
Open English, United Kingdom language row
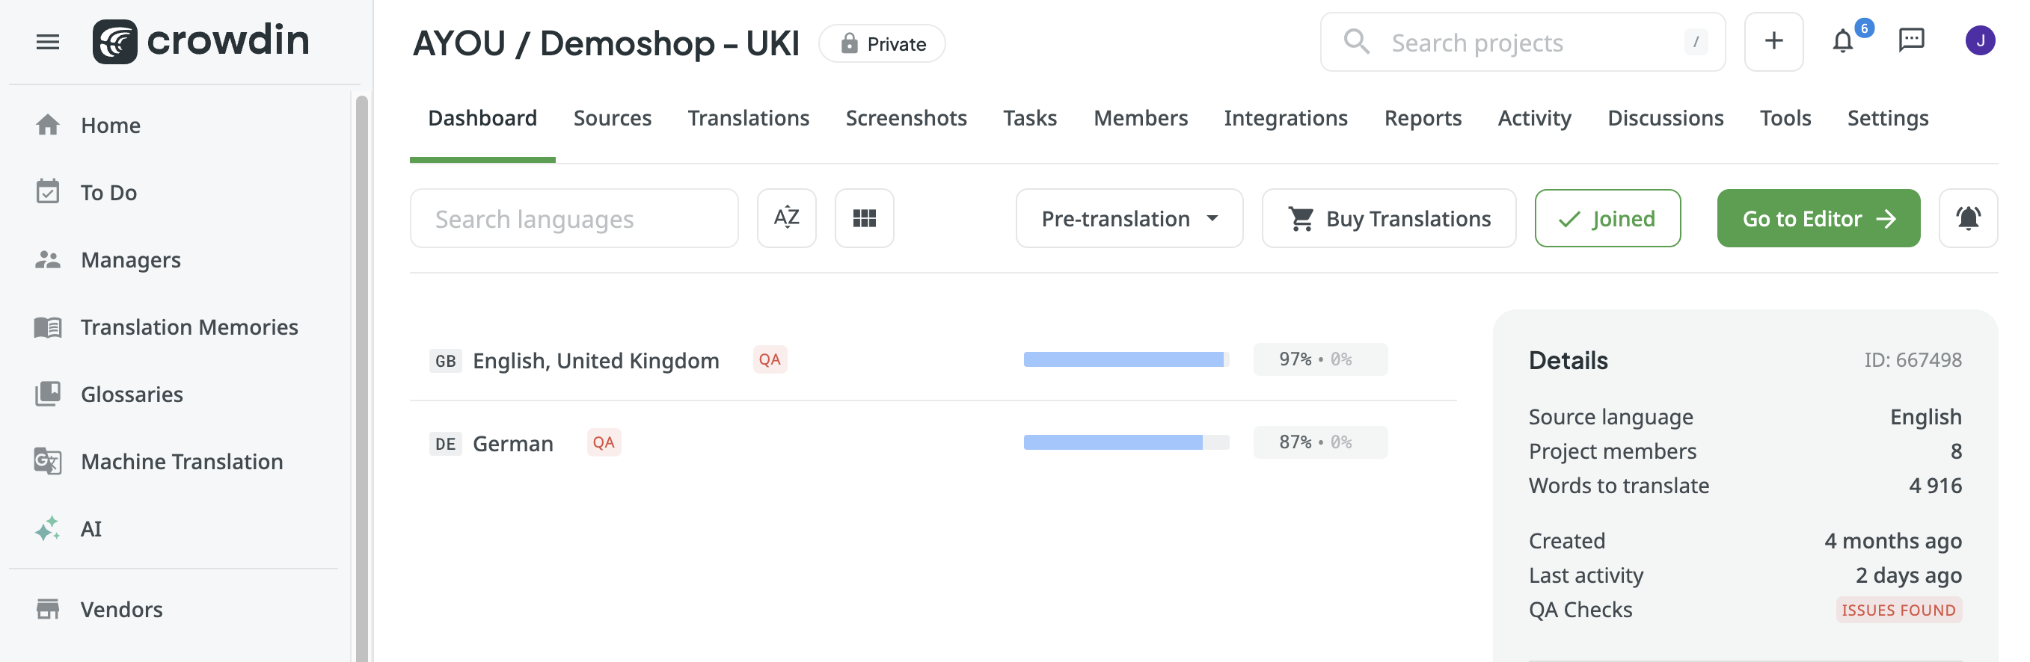click(x=595, y=361)
